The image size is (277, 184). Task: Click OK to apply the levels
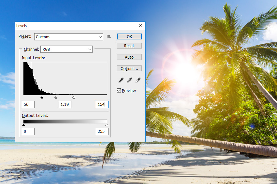[129, 36]
